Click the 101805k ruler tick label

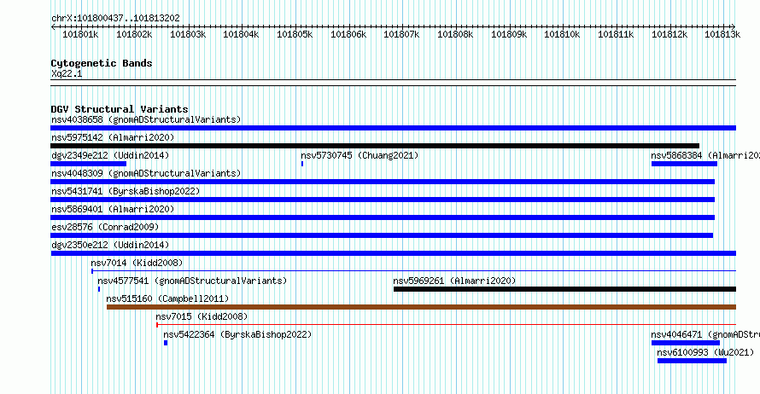click(x=295, y=34)
